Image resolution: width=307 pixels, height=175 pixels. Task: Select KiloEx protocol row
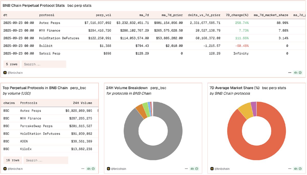pos(49,149)
